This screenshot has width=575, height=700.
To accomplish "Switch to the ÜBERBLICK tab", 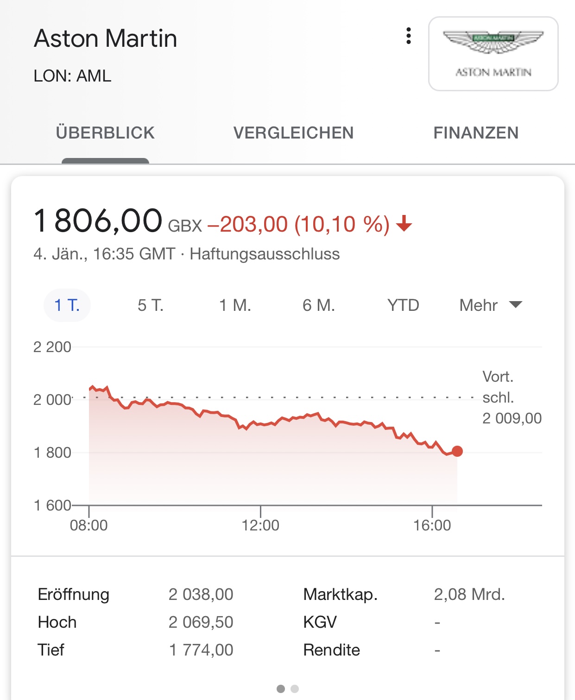I will click(x=105, y=133).
